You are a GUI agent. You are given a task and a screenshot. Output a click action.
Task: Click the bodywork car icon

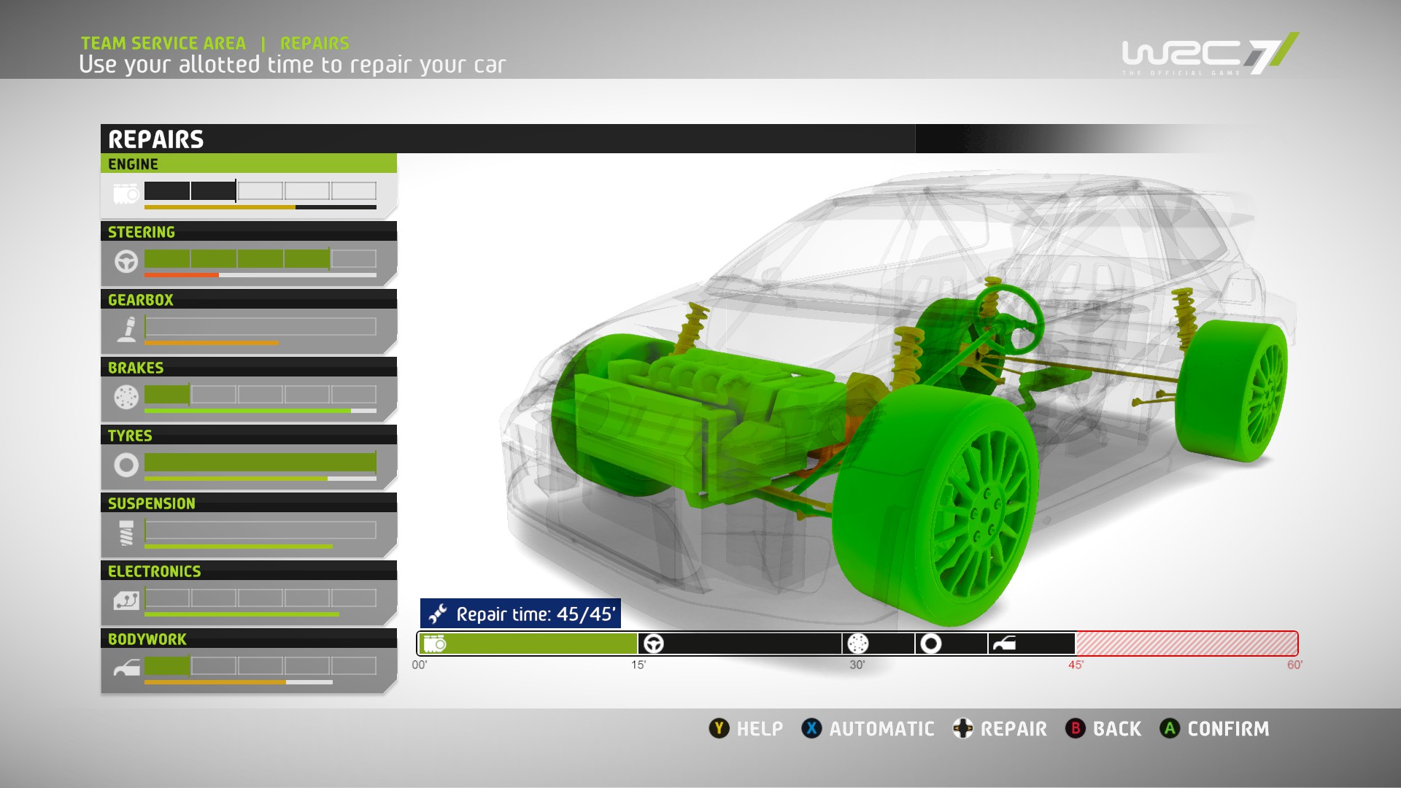tap(126, 668)
